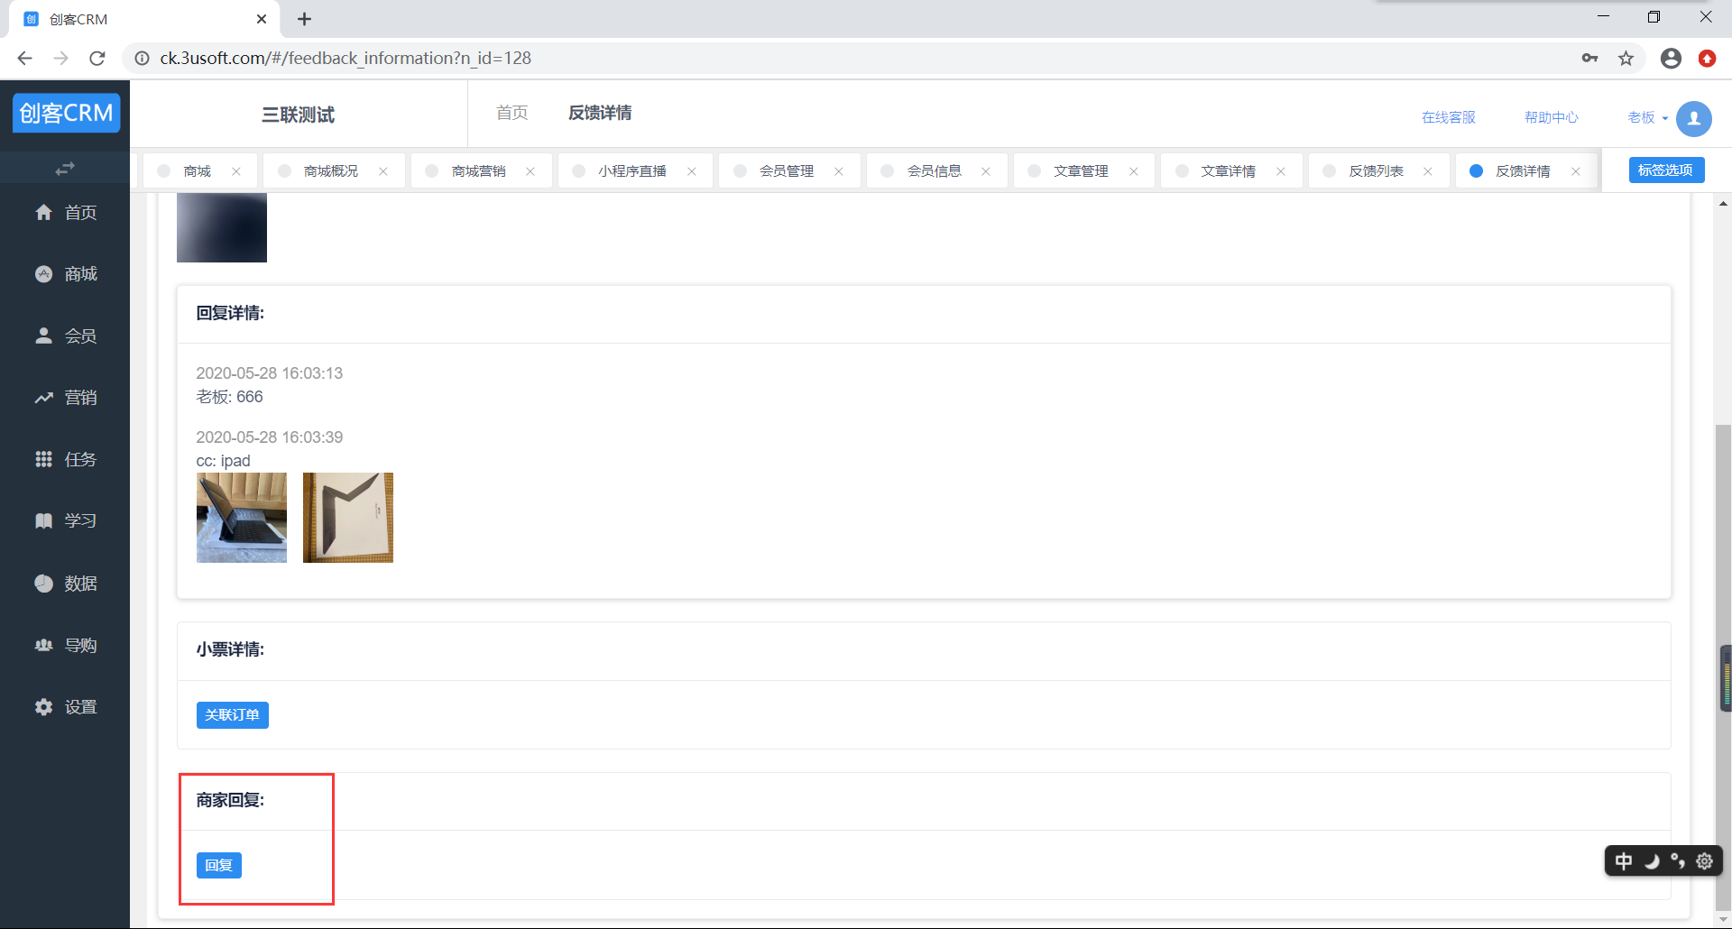Image resolution: width=1732 pixels, height=929 pixels.
Task: Click the 创客CRM logo
Action: pos(66,113)
